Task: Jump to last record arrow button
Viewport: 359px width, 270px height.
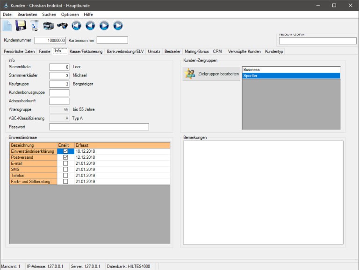Action: click(x=118, y=26)
